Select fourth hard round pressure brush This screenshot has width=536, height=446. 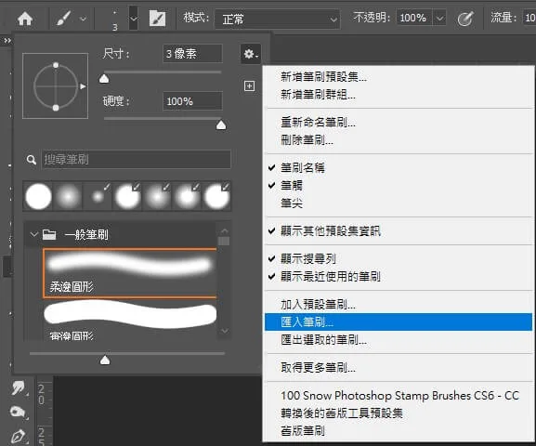click(x=127, y=196)
